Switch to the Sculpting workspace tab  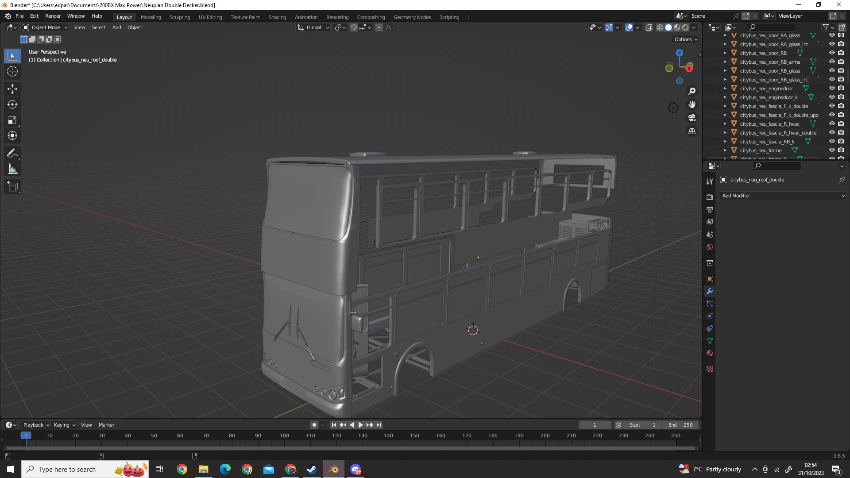(179, 17)
